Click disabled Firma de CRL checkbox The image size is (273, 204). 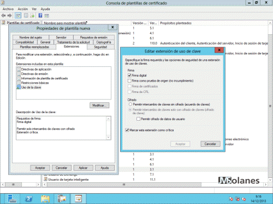point(129,91)
